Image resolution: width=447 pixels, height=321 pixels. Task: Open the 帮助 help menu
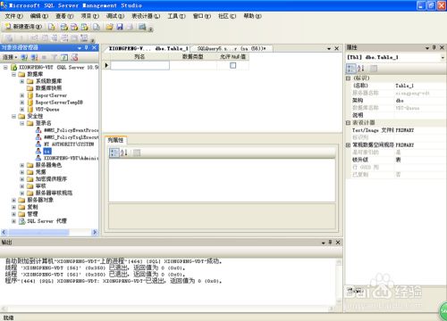point(252,16)
